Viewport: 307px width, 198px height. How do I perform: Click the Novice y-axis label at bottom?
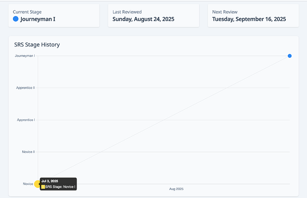(x=28, y=184)
